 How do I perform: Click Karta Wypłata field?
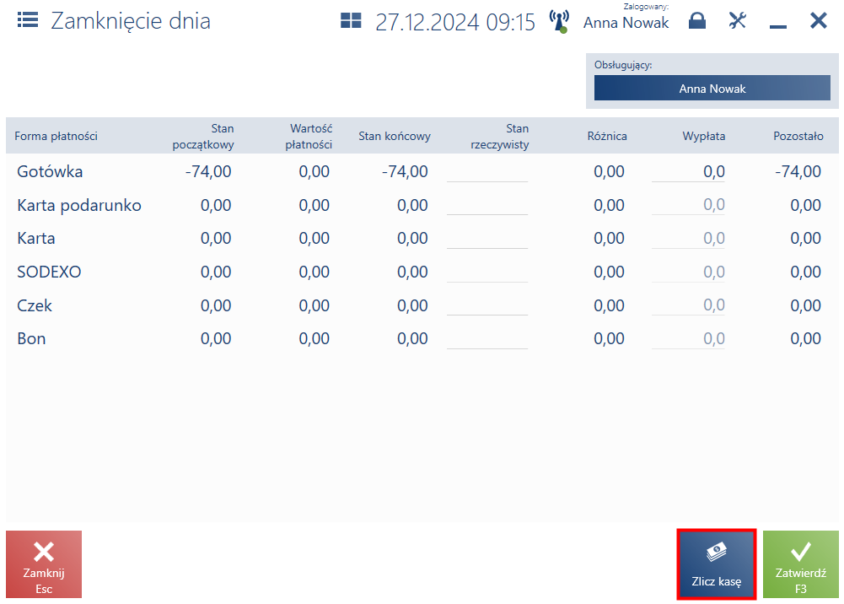click(688, 239)
